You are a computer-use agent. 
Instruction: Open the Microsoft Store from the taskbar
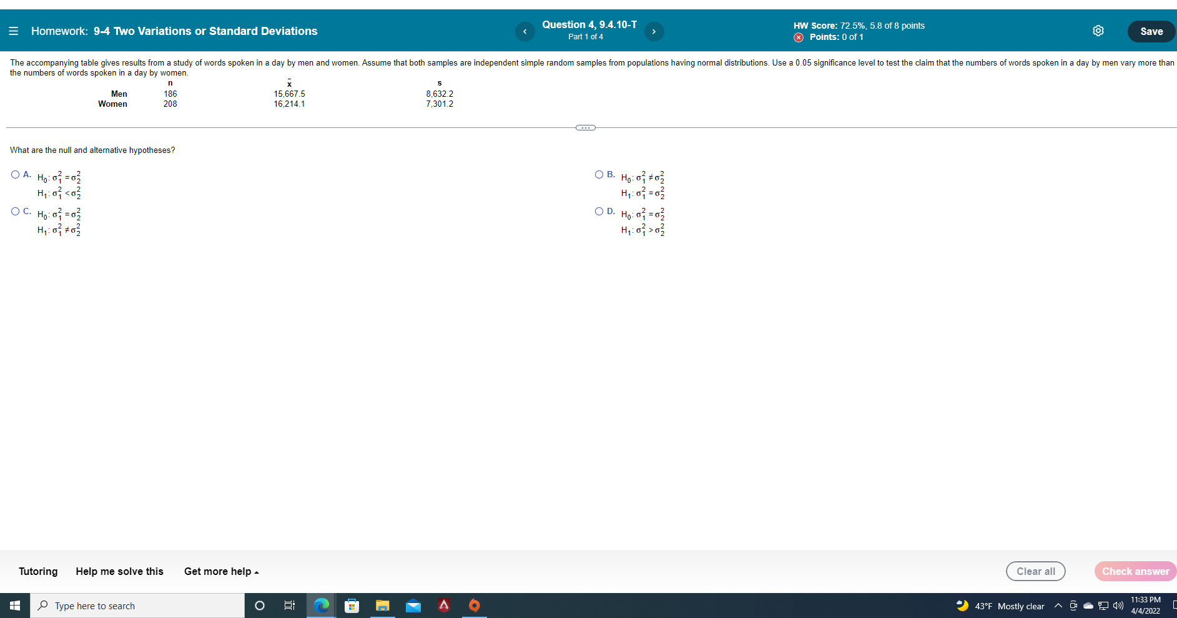[x=352, y=605]
